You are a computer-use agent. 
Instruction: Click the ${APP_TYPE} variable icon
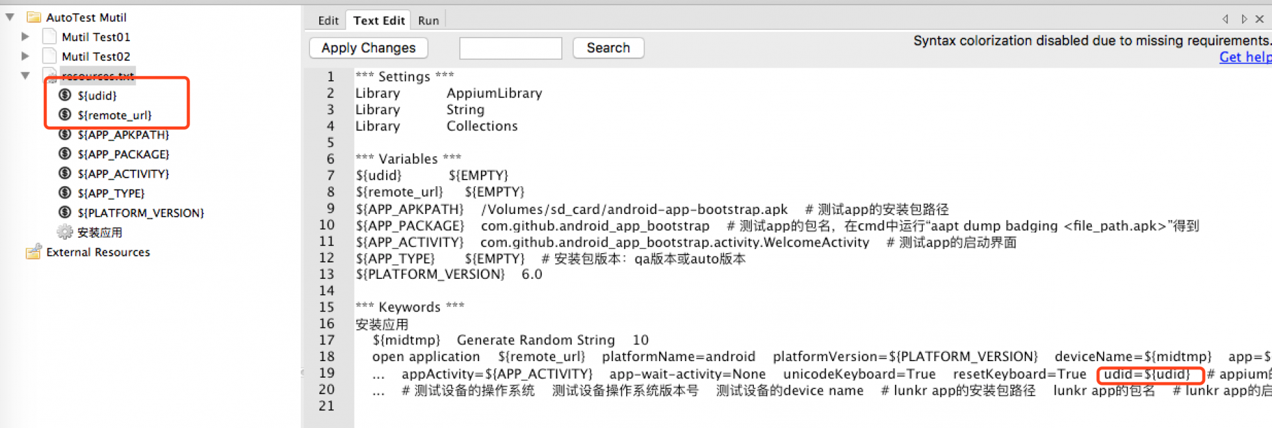[x=65, y=193]
